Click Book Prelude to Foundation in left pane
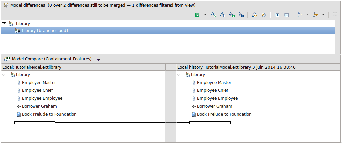Image resolution: width=342 pixels, height=143 pixels. click(x=49, y=114)
